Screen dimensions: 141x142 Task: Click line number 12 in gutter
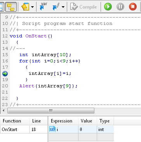point(5,36)
